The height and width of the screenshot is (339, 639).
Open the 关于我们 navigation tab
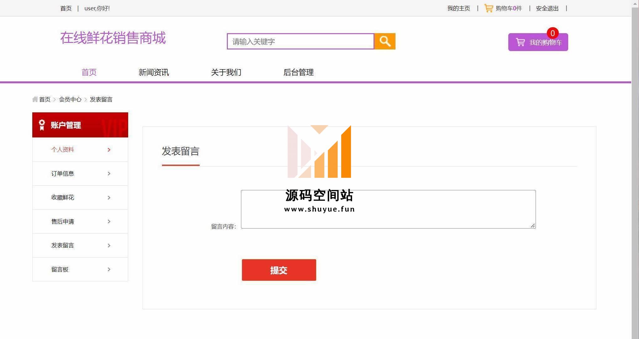point(226,72)
